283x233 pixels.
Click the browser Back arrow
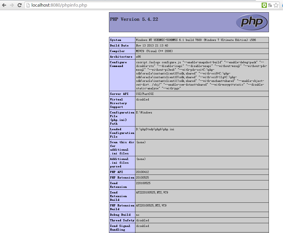(4, 5)
